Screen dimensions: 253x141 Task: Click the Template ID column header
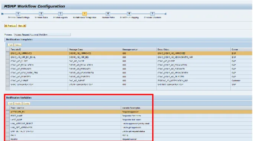39,49
